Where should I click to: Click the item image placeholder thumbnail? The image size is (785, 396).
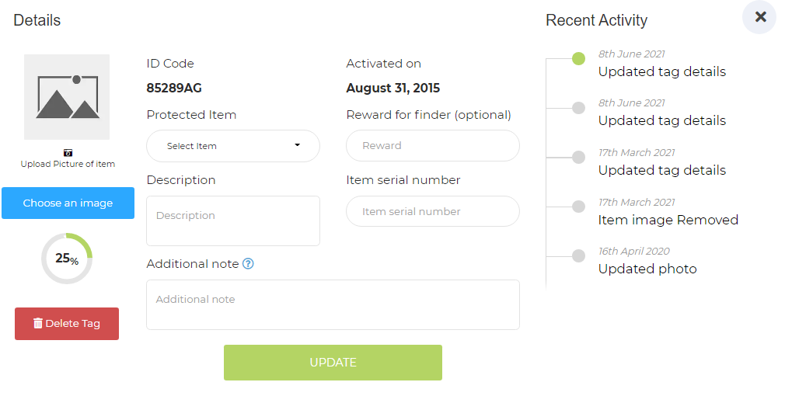pos(67,97)
